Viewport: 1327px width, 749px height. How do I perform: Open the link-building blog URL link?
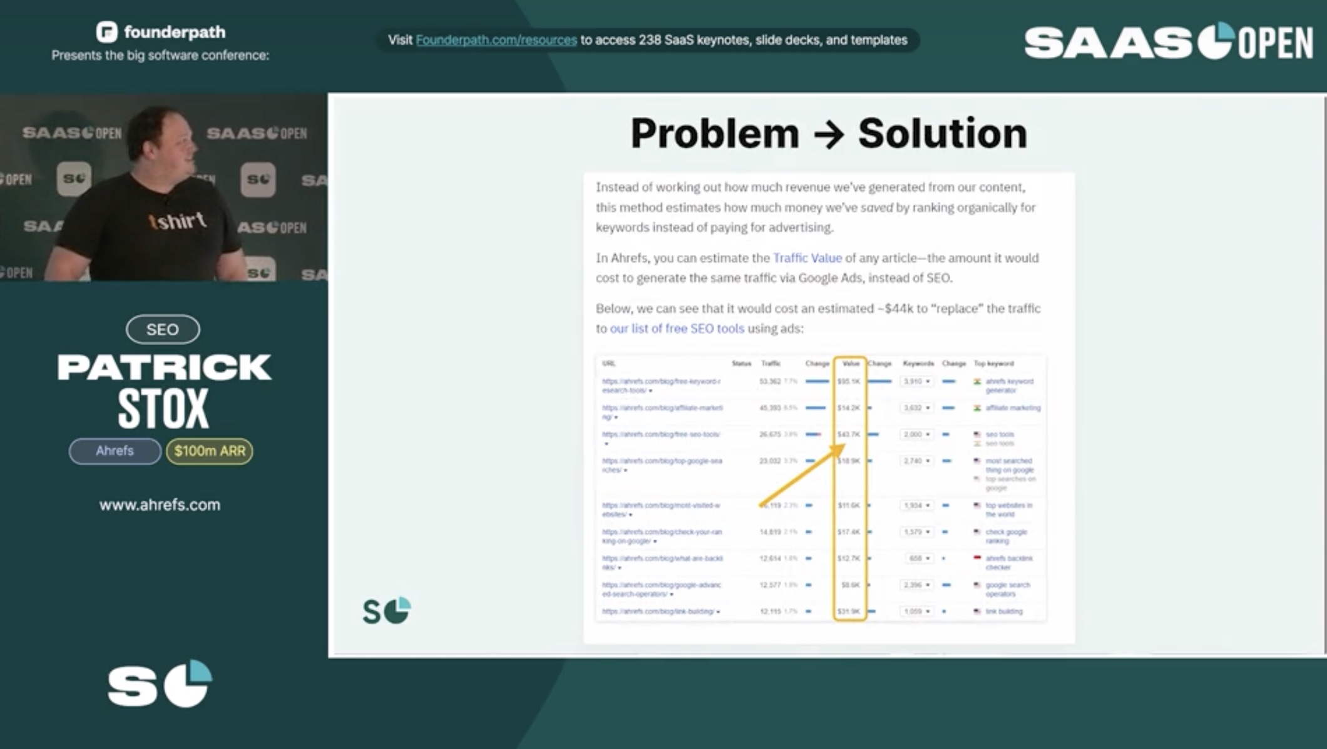point(658,611)
